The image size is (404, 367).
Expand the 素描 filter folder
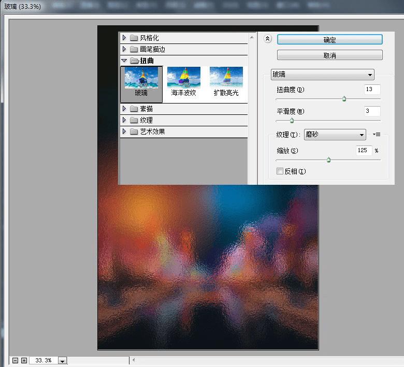pyautogui.click(x=124, y=109)
